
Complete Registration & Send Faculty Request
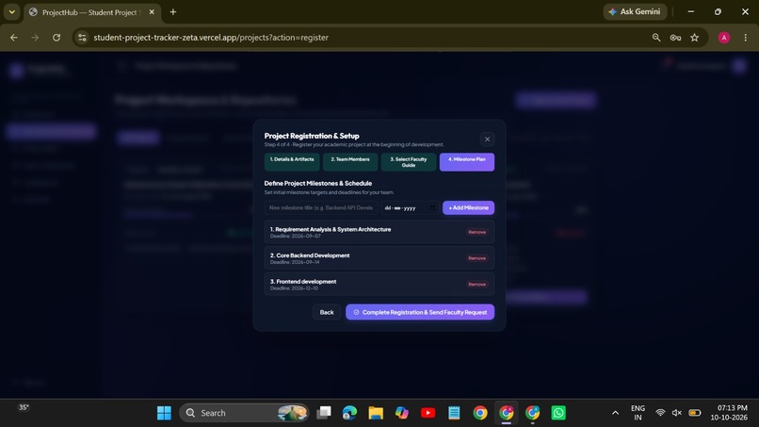[420, 312]
